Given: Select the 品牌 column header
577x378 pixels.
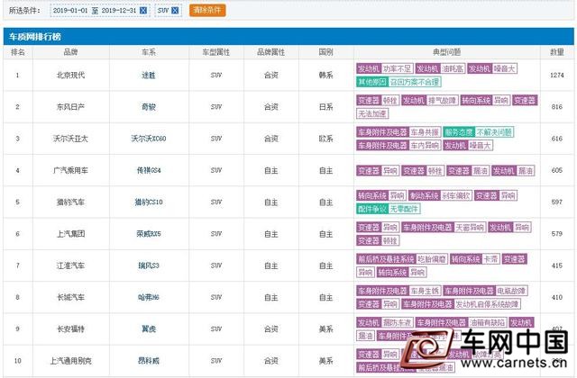Looking at the screenshot, I should click(x=70, y=52).
